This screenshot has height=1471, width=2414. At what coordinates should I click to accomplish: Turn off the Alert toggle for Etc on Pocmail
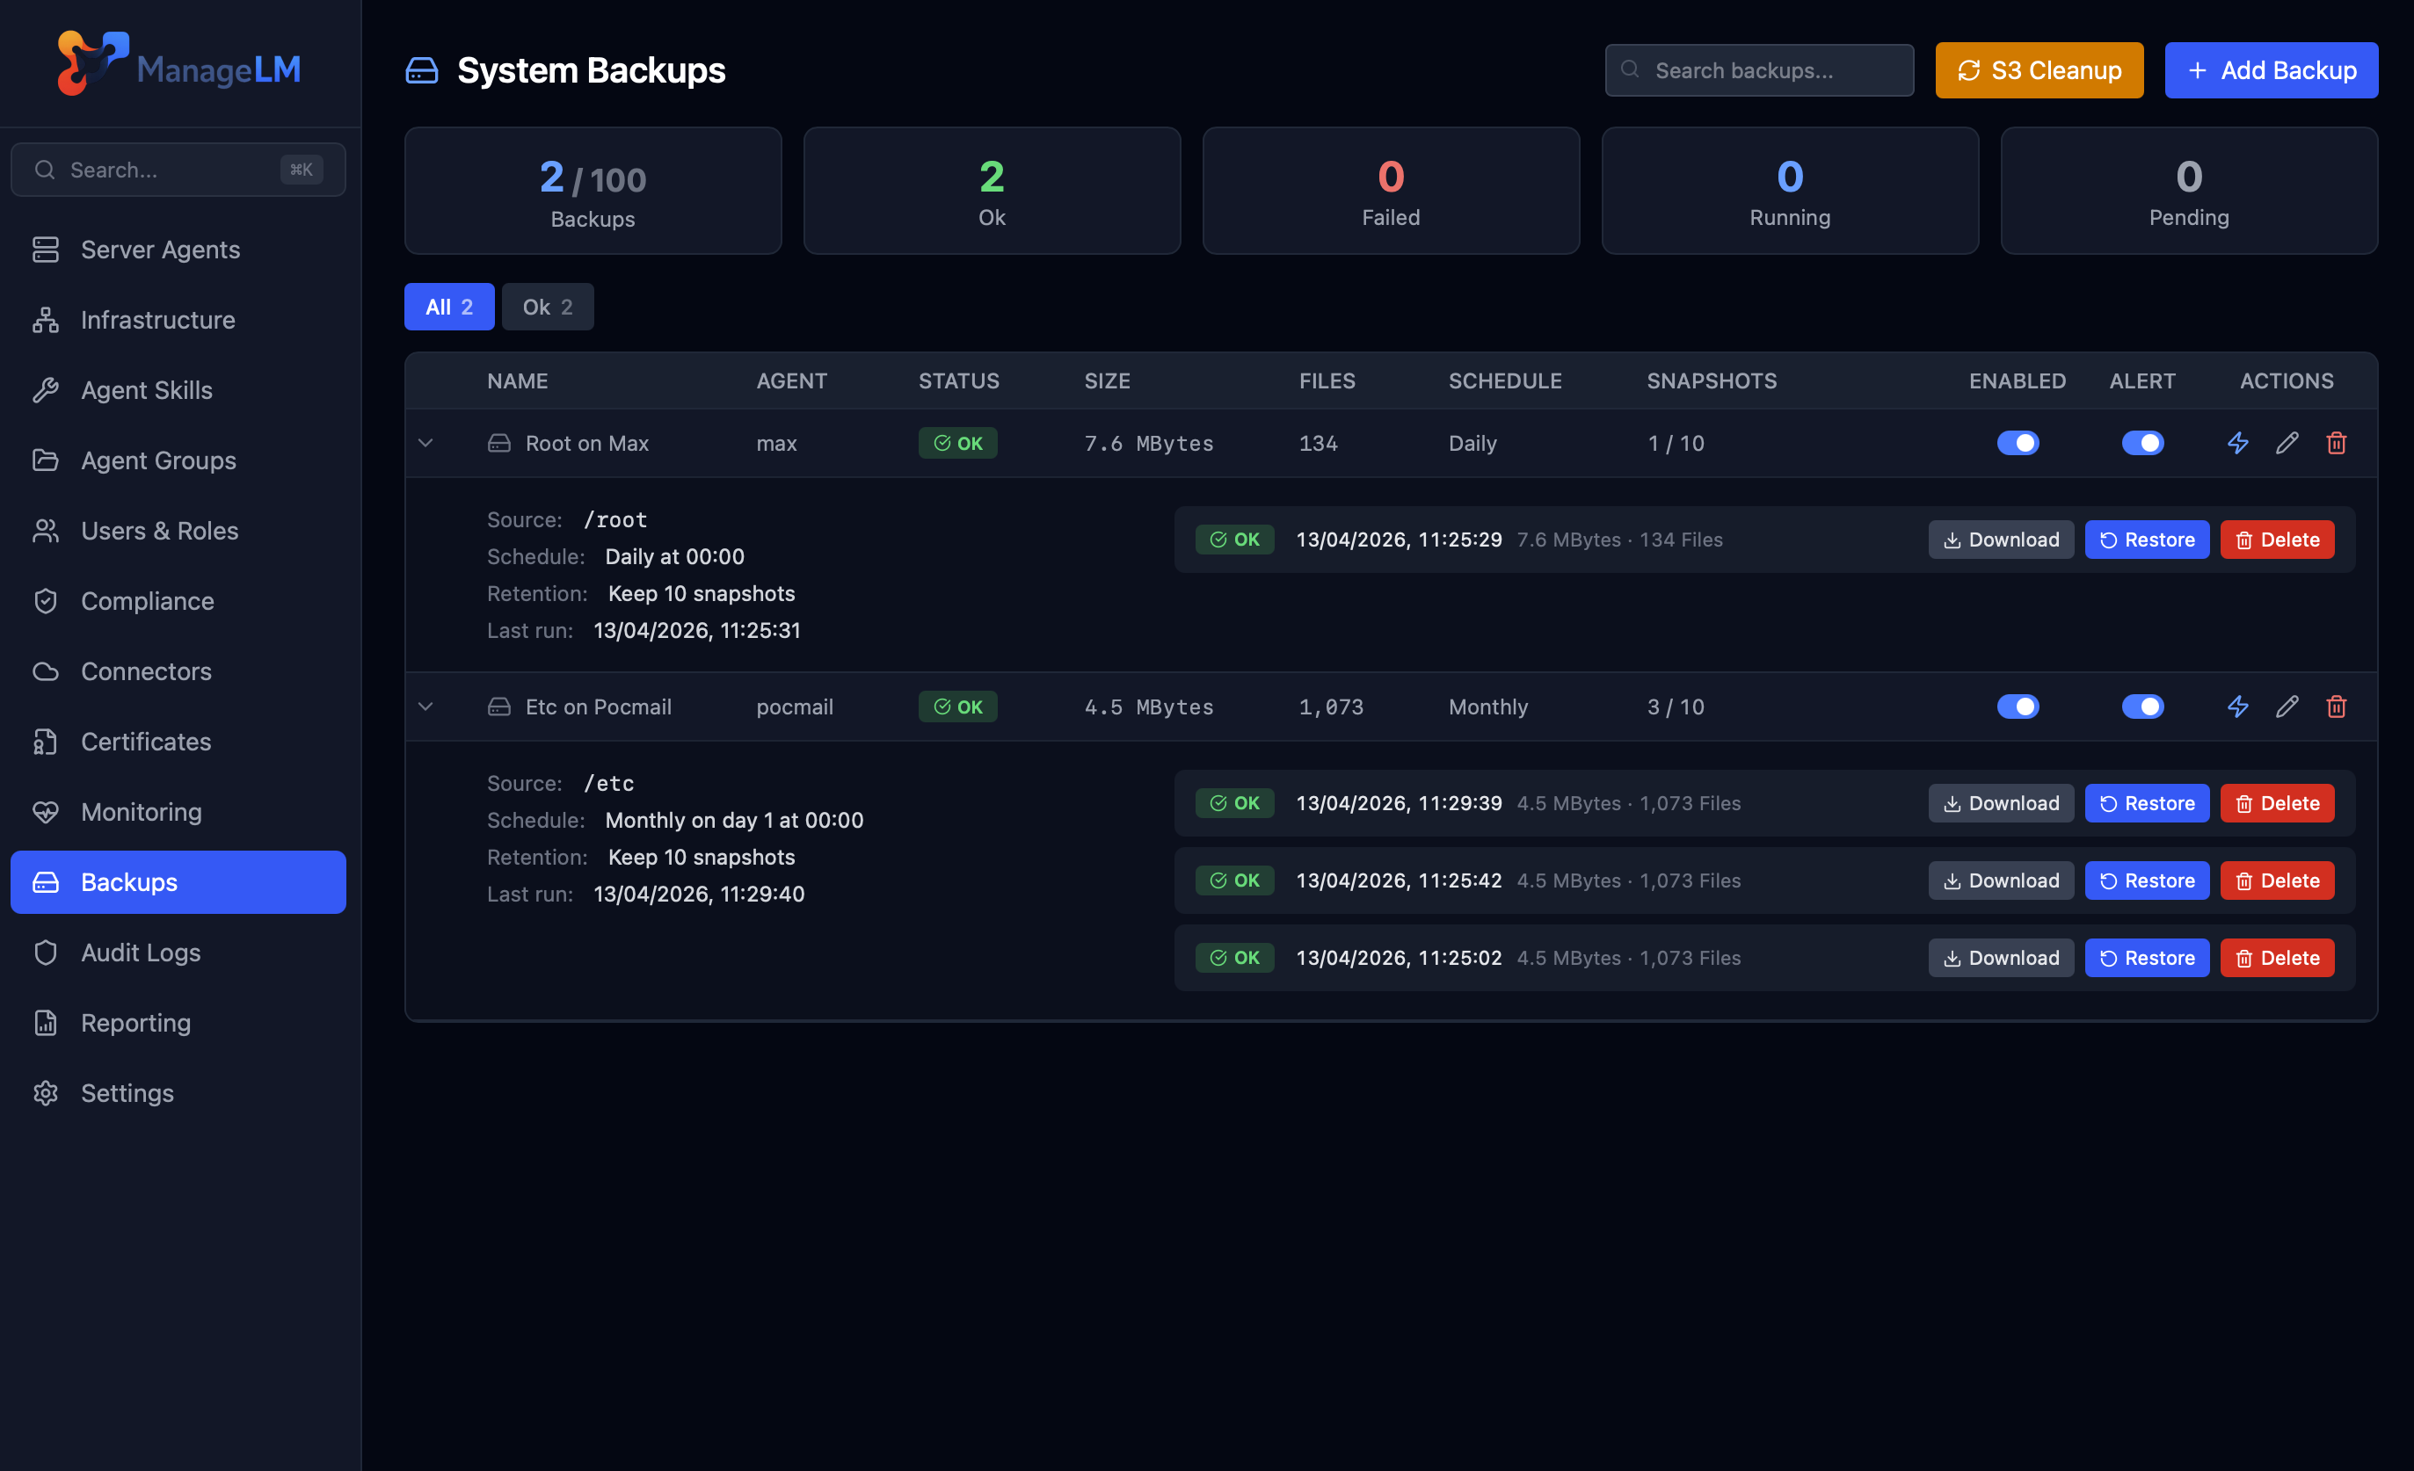(2142, 707)
